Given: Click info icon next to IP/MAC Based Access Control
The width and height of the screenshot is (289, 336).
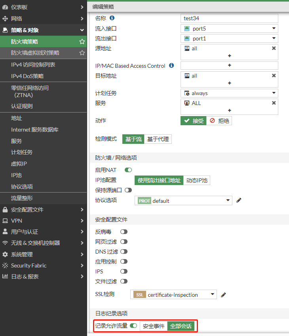Looking at the screenshot, I should click(171, 65).
